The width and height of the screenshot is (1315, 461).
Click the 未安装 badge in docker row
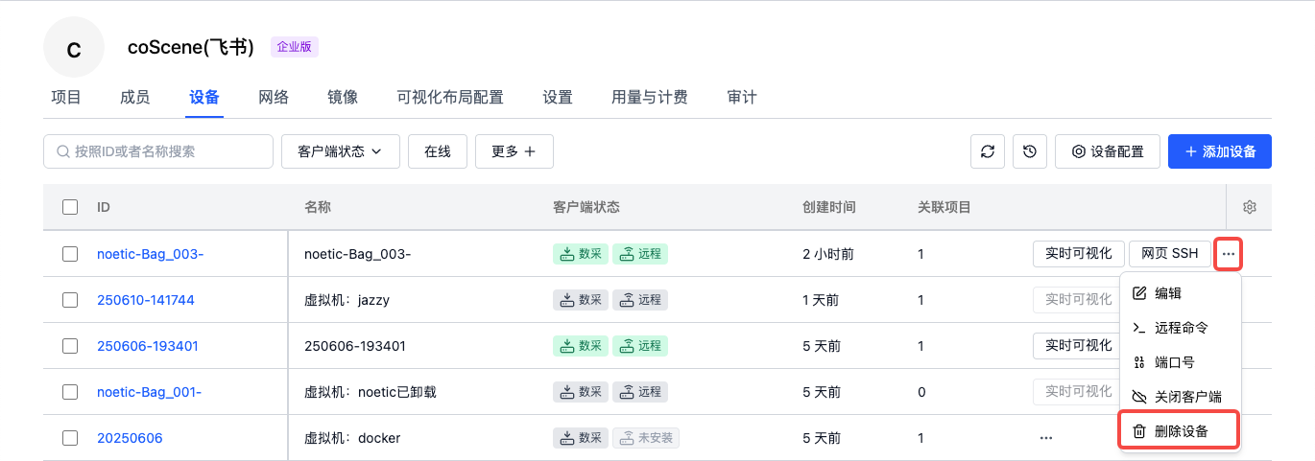tap(646, 438)
